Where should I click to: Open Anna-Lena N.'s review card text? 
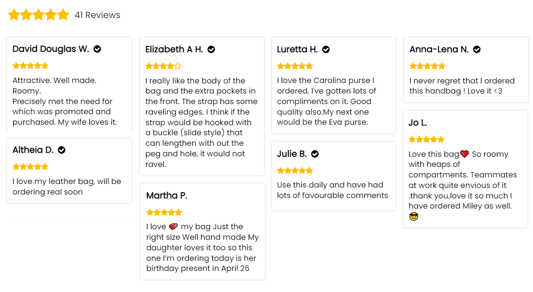[x=462, y=86]
